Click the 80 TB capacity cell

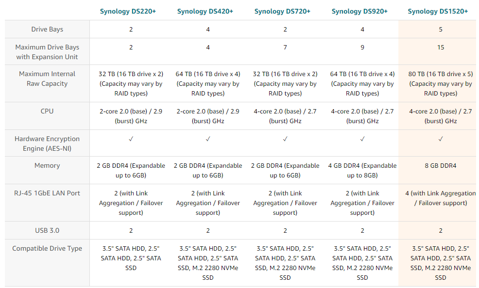tap(441, 83)
